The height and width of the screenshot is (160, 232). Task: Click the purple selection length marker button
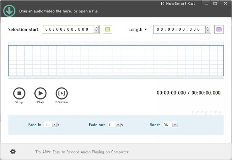(219, 30)
